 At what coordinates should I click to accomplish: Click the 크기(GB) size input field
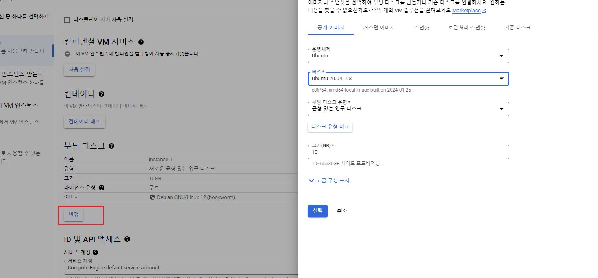pos(408,152)
